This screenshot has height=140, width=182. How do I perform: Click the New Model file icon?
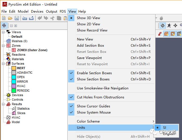click(4, 18)
